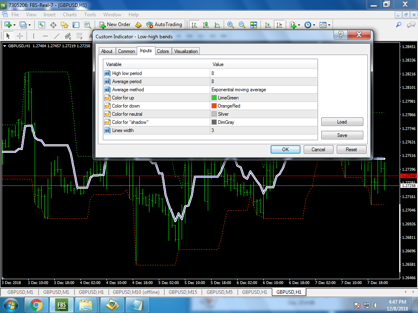Edit the Lines width value
The image size is (418, 313).
pyautogui.click(x=264, y=130)
